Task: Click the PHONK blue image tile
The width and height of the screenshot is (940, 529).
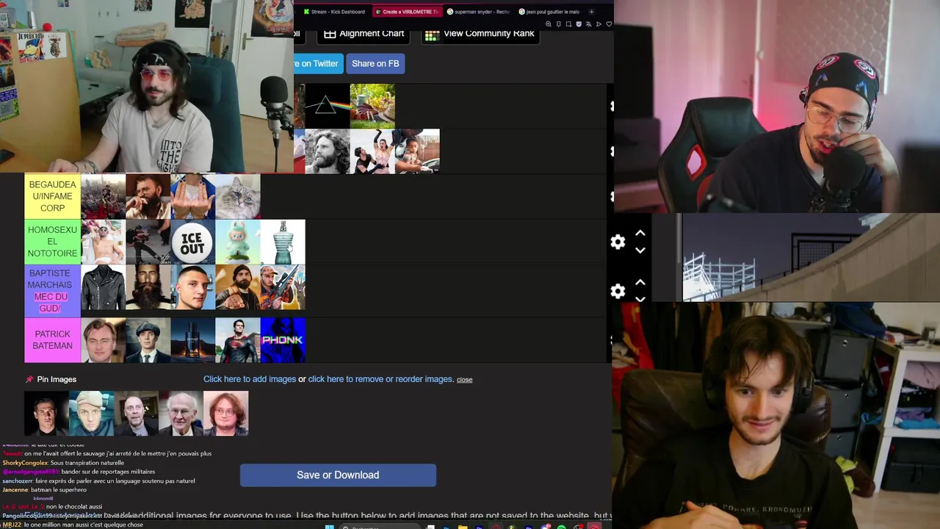Action: pyautogui.click(x=283, y=340)
